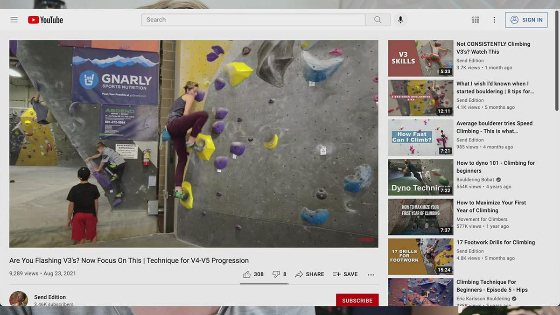Screen dimensions: 560x315
Task: Sign in with the SIGN IN button
Action: coord(526,20)
